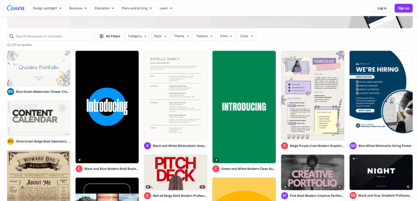Click the play badge on Pitch Deck thumbnail
This screenshot has width=418, height=201.
[x=148, y=187]
